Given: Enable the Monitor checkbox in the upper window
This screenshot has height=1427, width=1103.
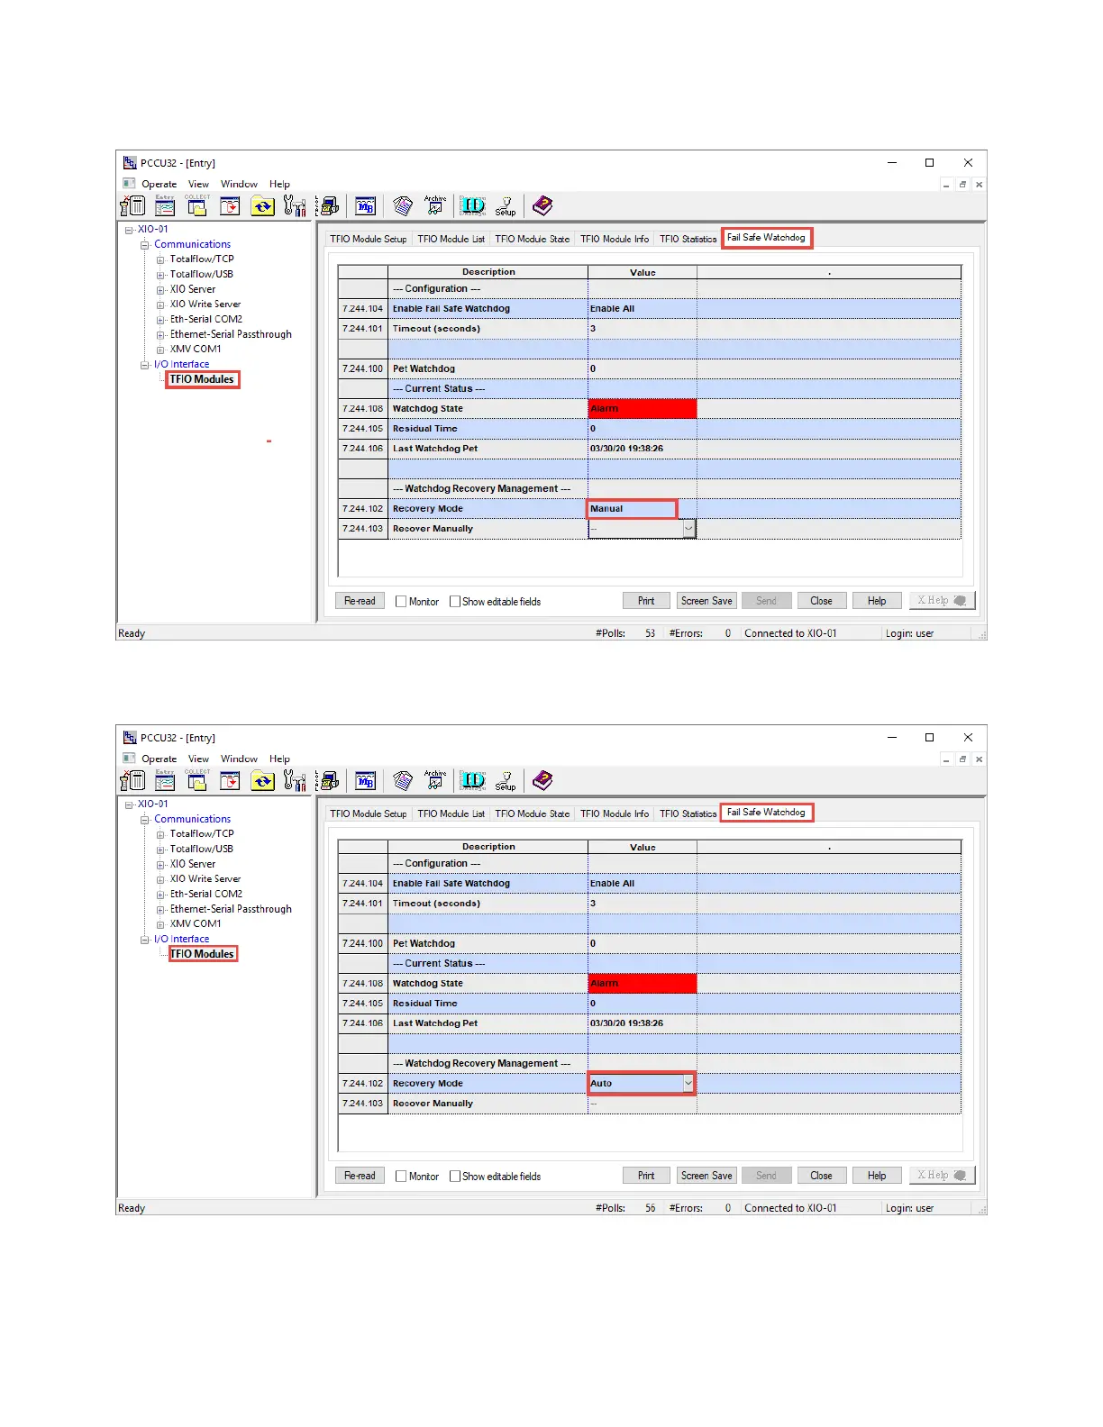Looking at the screenshot, I should point(401,602).
